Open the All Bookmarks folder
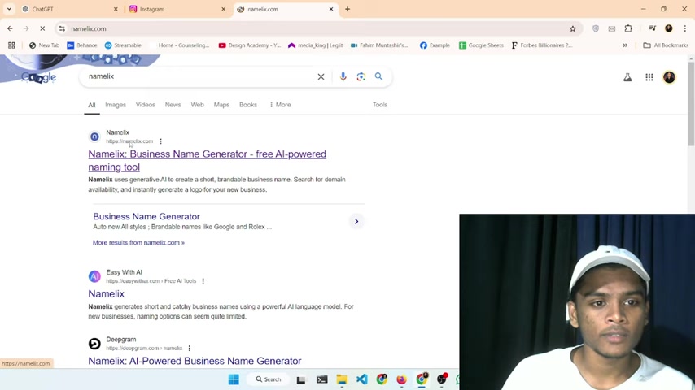 click(x=666, y=45)
